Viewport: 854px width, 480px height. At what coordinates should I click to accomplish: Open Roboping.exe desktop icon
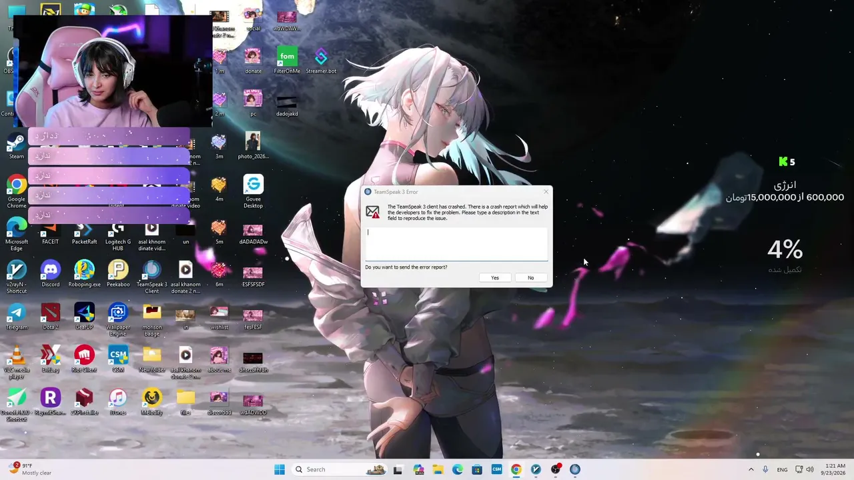tap(84, 273)
